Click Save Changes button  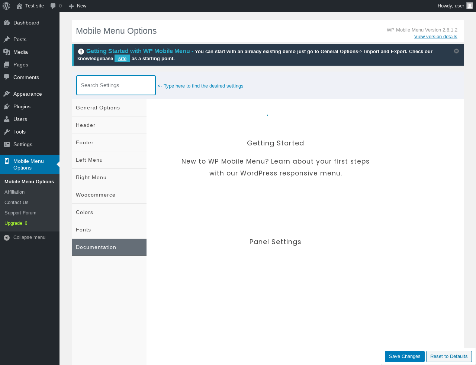coord(405,356)
